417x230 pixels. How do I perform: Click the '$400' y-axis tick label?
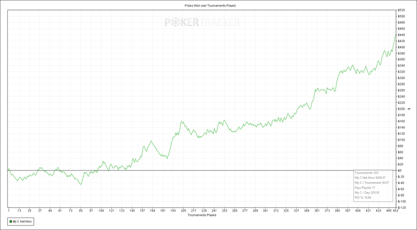[x=401, y=47]
